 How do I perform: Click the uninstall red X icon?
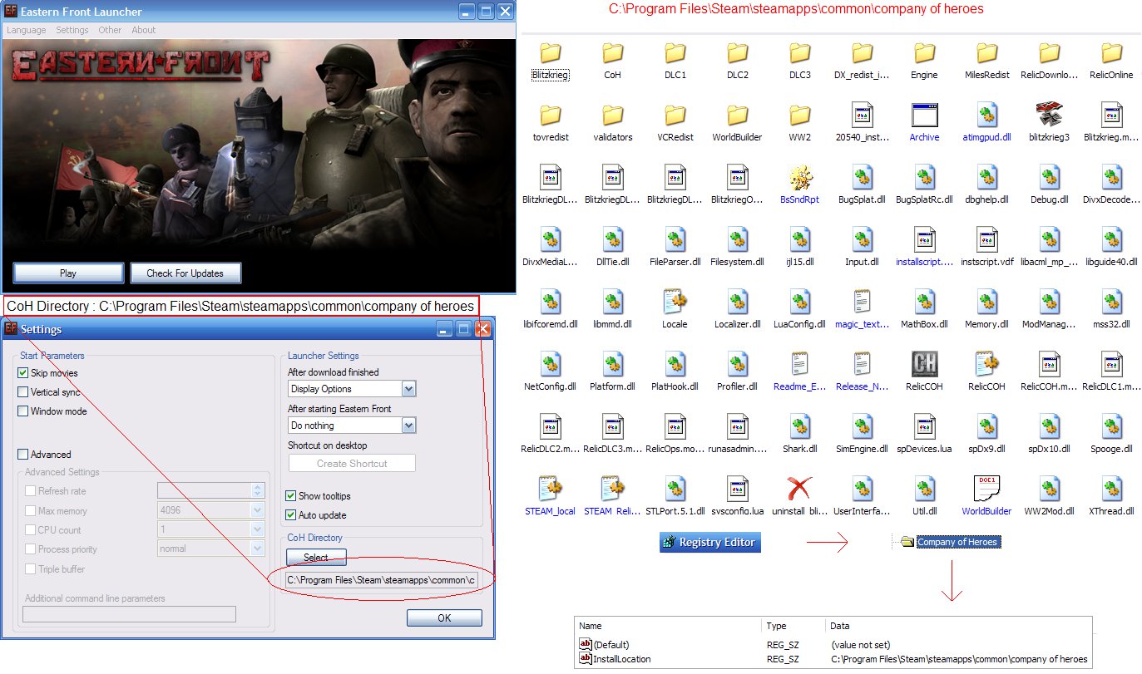800,489
